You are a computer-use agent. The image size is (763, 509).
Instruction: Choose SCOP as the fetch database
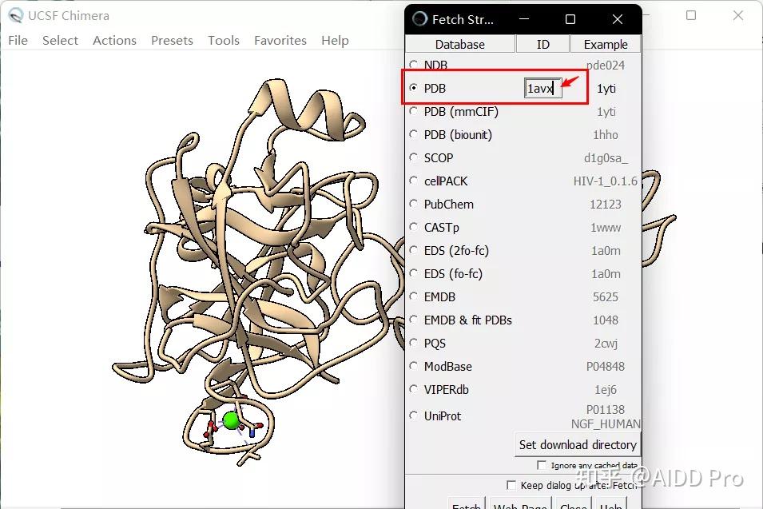413,157
